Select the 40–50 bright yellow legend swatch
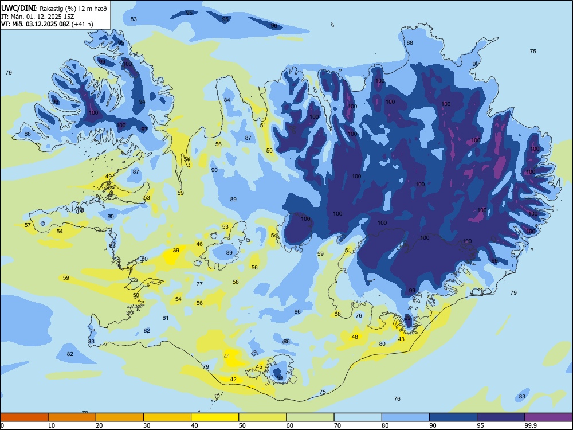The height and width of the screenshot is (430, 573). coord(215,417)
